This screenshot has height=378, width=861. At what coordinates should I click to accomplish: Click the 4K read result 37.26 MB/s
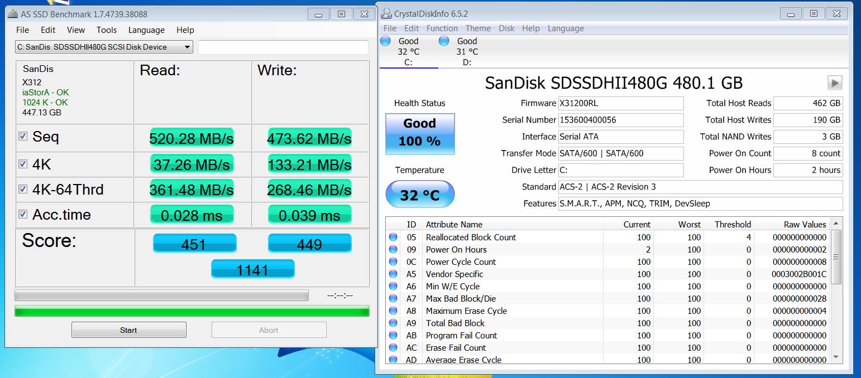coord(192,164)
